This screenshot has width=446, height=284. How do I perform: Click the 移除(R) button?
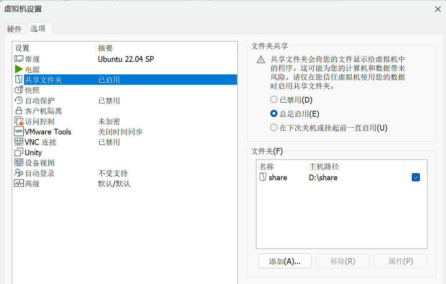(x=343, y=261)
